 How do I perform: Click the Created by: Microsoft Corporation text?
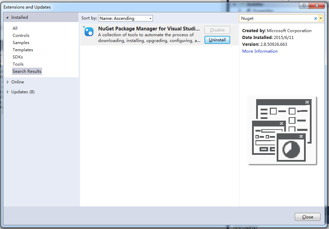pyautogui.click(x=277, y=31)
